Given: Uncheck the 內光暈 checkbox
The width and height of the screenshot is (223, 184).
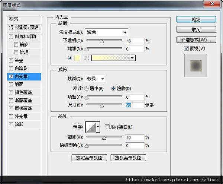Looking at the screenshot, I should tap(11, 76).
